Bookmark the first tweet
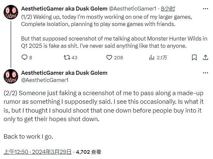This screenshot has width=213, height=159. click(x=194, y=57)
